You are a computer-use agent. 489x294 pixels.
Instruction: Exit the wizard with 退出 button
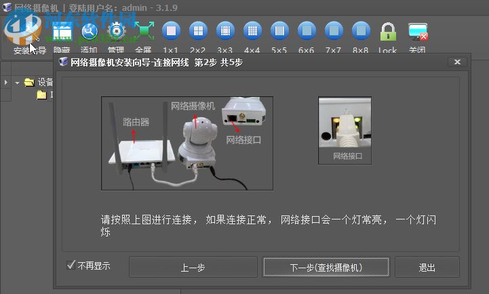coord(427,267)
